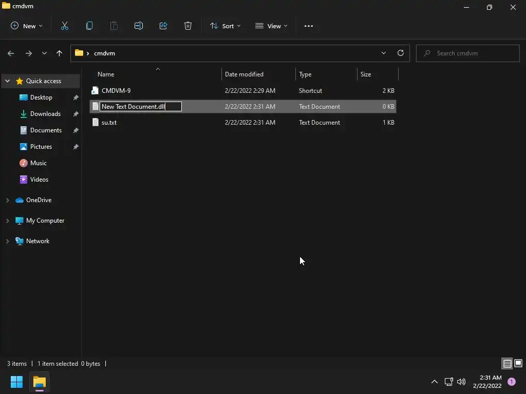The height and width of the screenshot is (394, 526).
Task: Open the Sort dropdown menu
Action: click(x=225, y=26)
